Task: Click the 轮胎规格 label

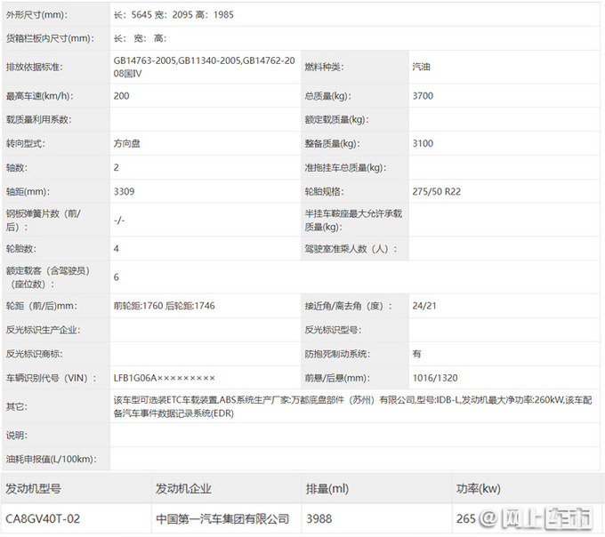Action: 324,191
